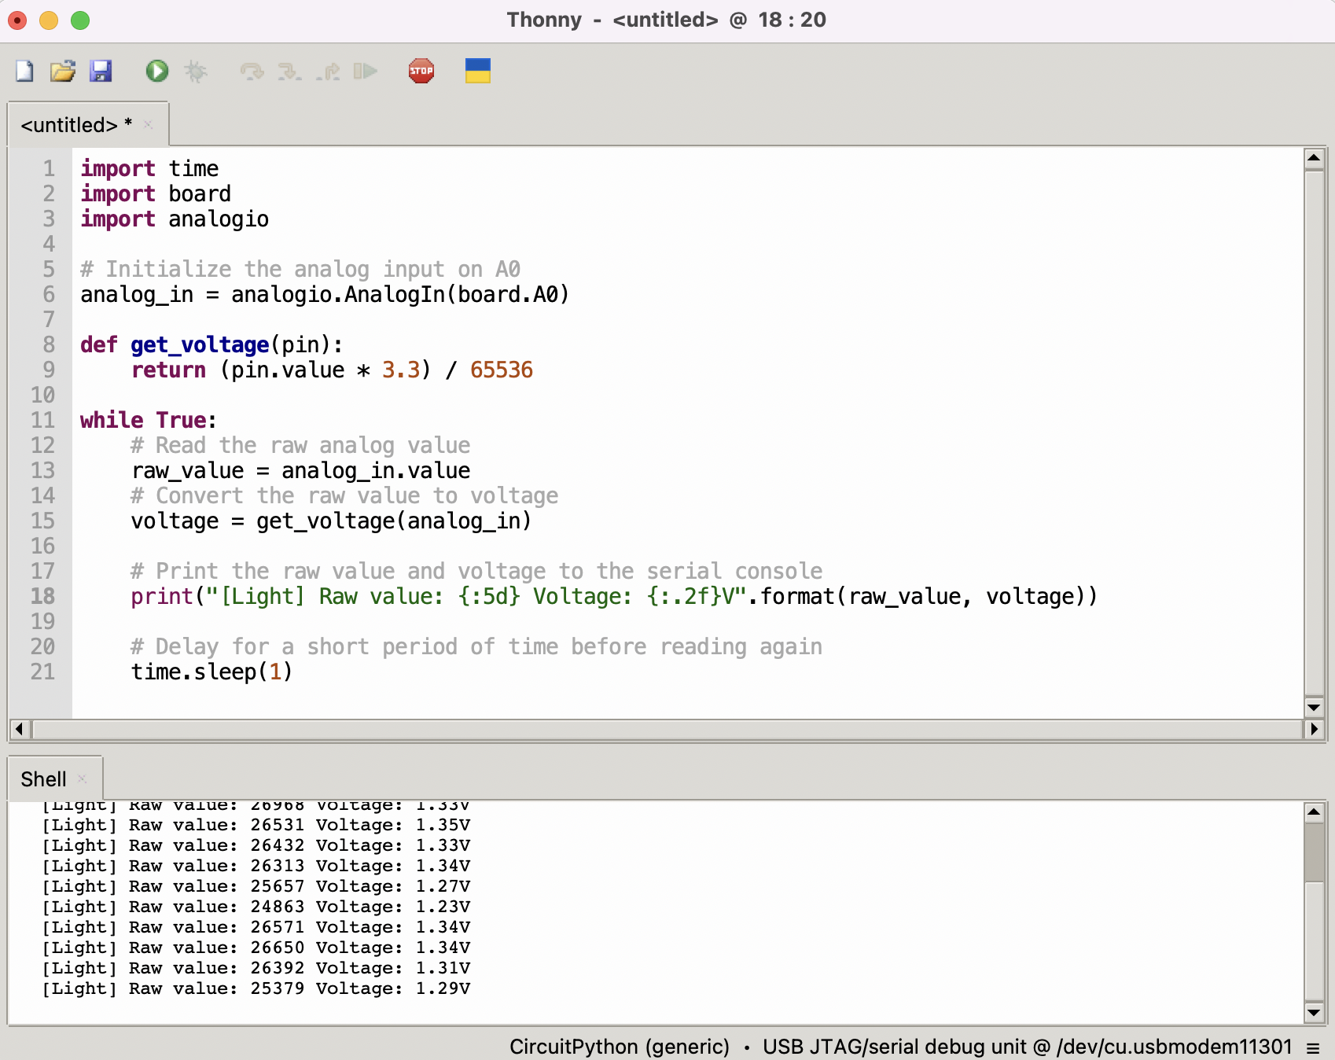Click CircuitPython (generic) interpreter label
Viewport: 1335px width, 1060px height.
[x=619, y=1047]
